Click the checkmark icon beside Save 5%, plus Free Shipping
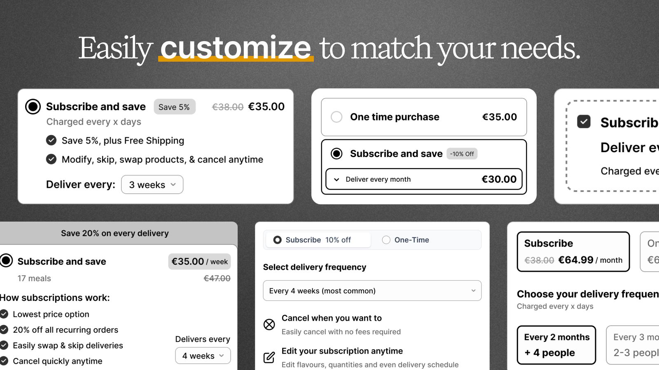This screenshot has height=370, width=659. pyautogui.click(x=51, y=140)
